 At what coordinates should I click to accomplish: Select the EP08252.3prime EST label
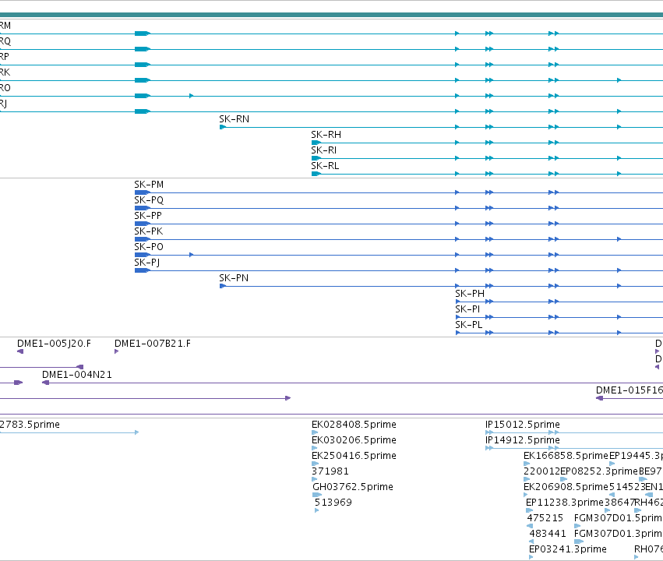point(599,471)
